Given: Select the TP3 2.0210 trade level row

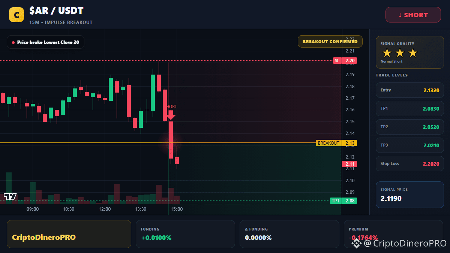Looking at the screenshot, I should [x=410, y=145].
